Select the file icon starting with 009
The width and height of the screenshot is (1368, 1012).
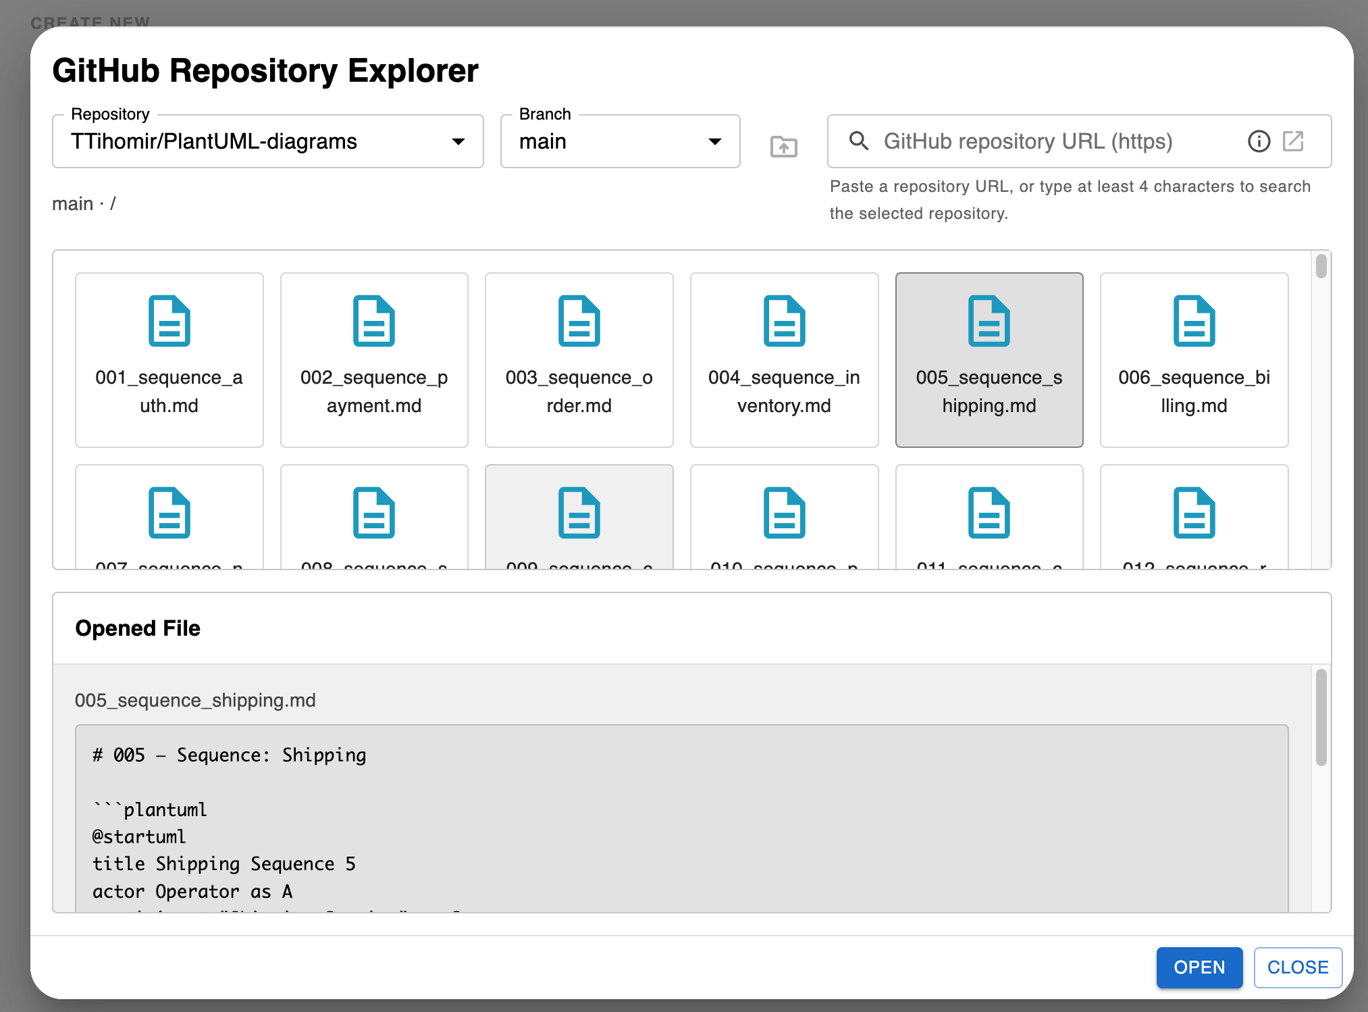(579, 513)
